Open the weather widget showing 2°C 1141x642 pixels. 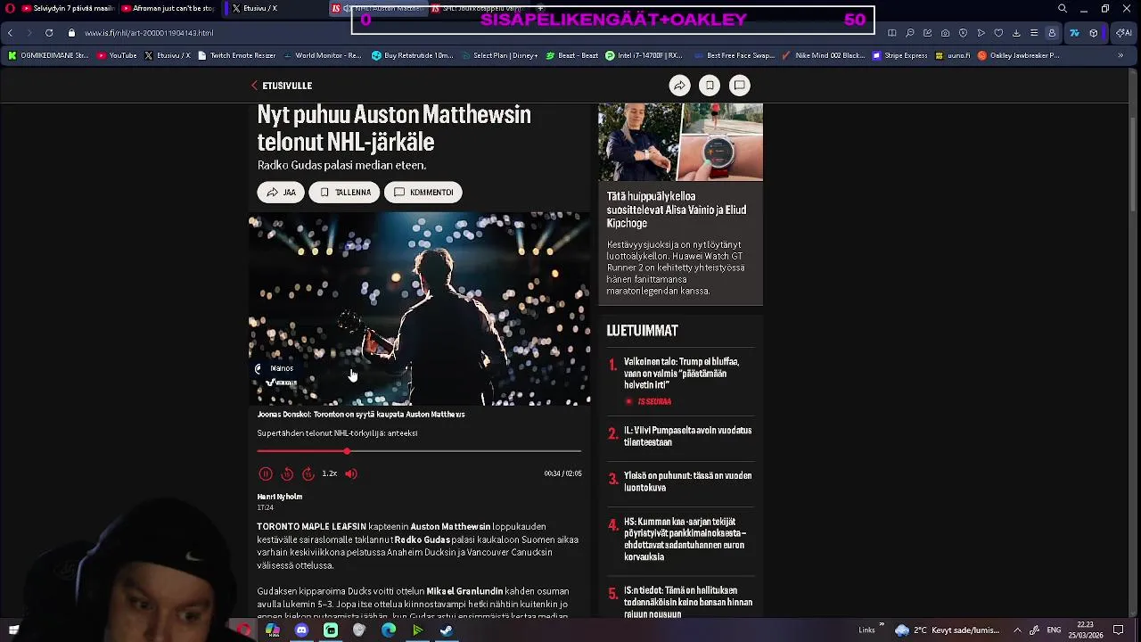pyautogui.click(x=948, y=630)
